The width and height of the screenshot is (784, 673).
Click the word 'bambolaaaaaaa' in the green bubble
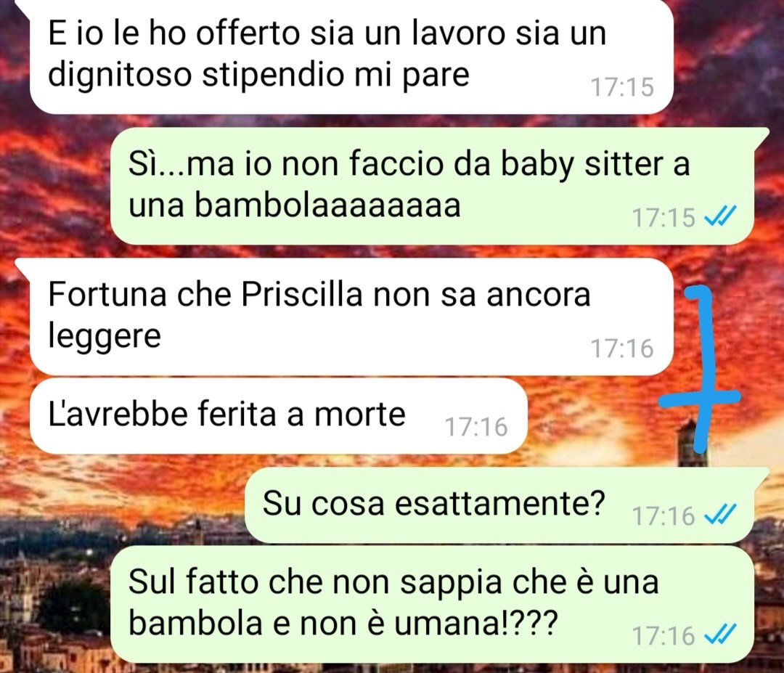[x=327, y=205]
